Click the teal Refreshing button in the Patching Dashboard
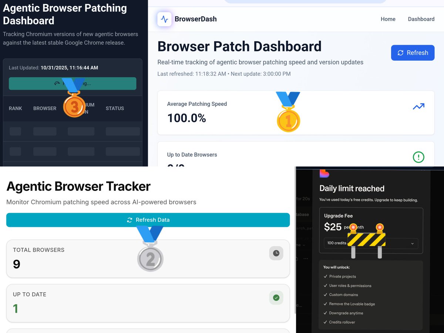This screenshot has height=333, width=444. pyautogui.click(x=73, y=84)
